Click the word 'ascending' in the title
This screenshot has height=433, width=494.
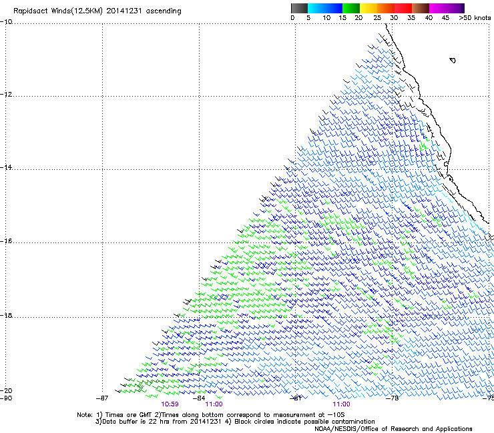click(164, 11)
